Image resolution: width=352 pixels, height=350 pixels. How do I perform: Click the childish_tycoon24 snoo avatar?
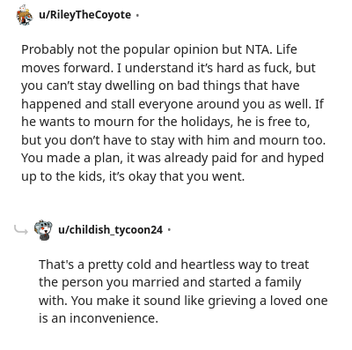43,230
